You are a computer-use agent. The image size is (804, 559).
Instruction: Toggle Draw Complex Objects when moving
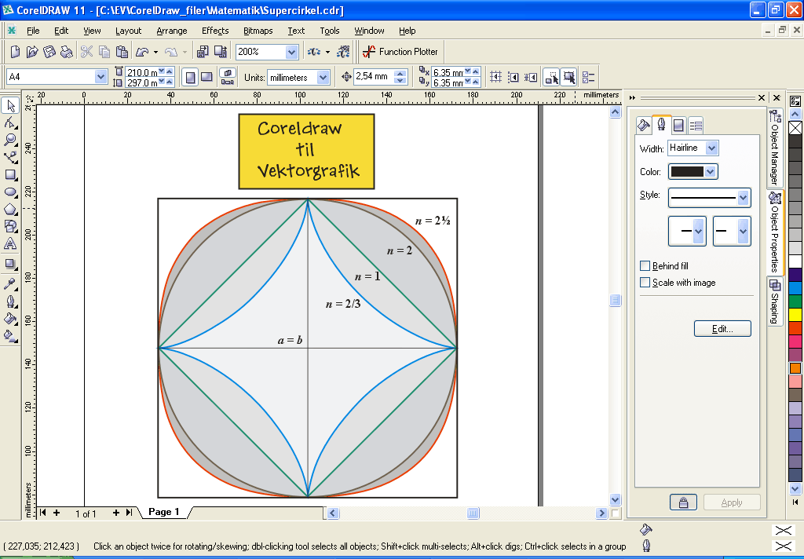[551, 78]
